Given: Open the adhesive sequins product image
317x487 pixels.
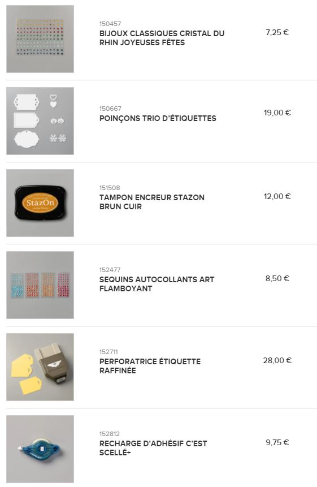Looking at the screenshot, I should 40,285.
